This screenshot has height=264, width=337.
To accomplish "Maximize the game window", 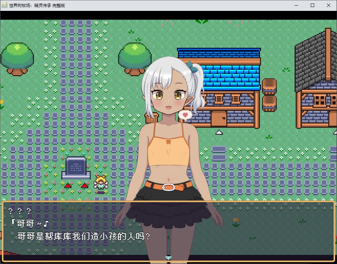I will [x=312, y=5].
